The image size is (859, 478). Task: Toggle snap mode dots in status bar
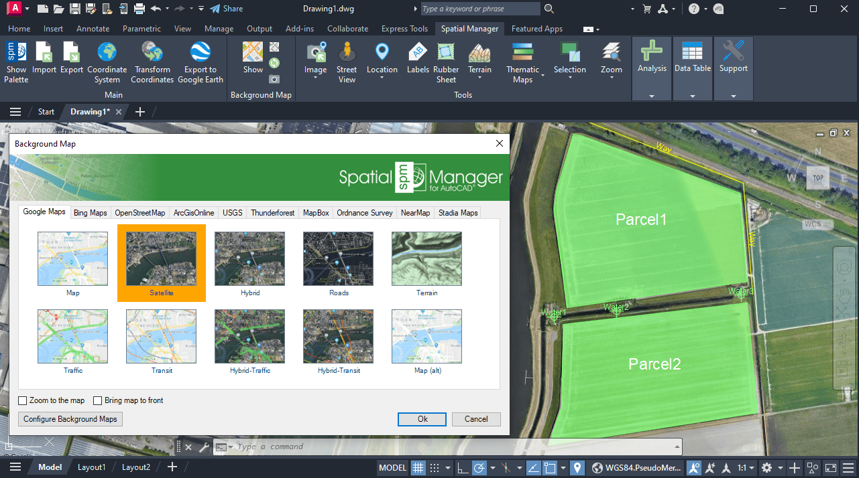(435, 468)
